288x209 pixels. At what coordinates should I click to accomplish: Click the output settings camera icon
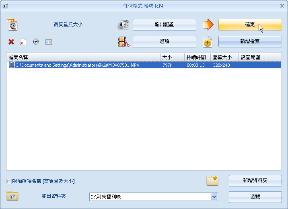tap(123, 25)
